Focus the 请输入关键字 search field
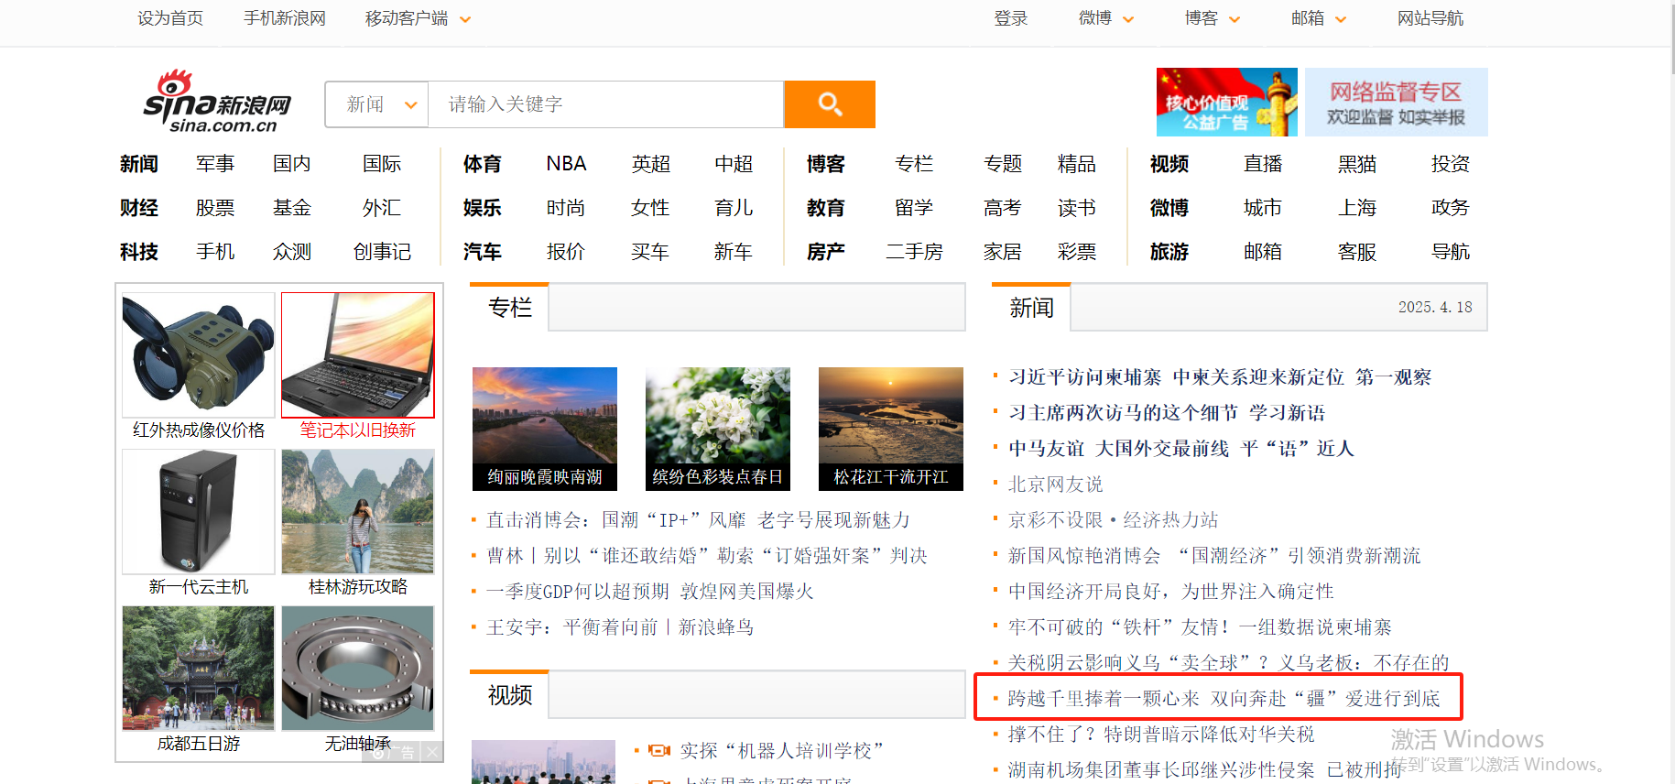This screenshot has width=1675, height=784. pos(605,104)
